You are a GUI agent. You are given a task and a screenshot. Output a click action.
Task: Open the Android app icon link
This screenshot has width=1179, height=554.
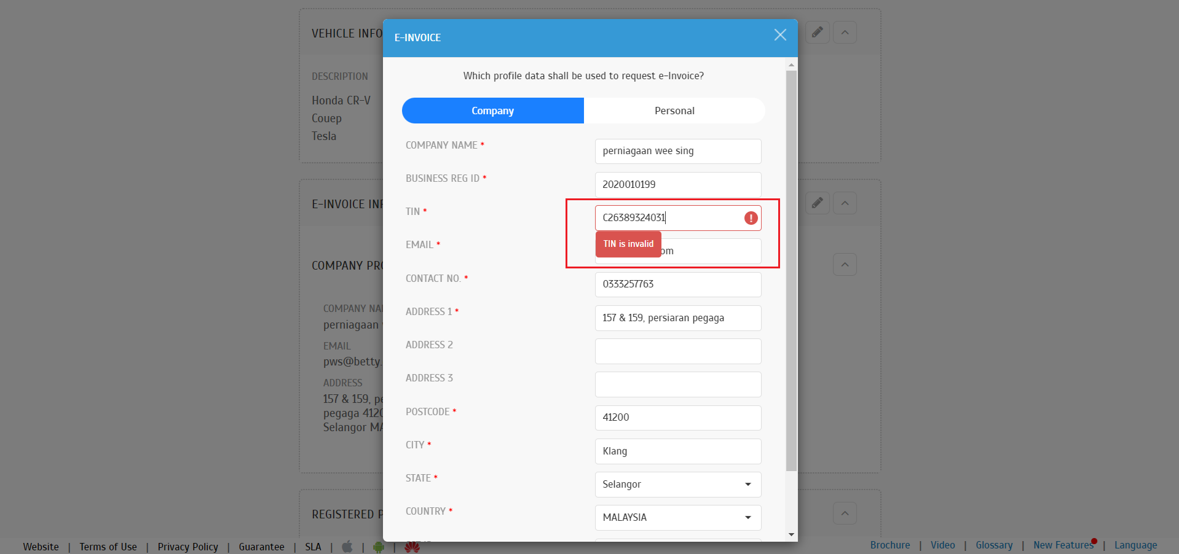[x=379, y=547]
